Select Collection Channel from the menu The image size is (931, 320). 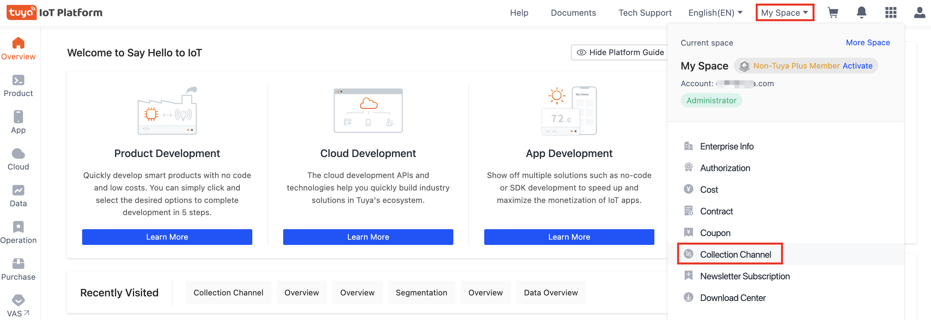[x=736, y=254]
